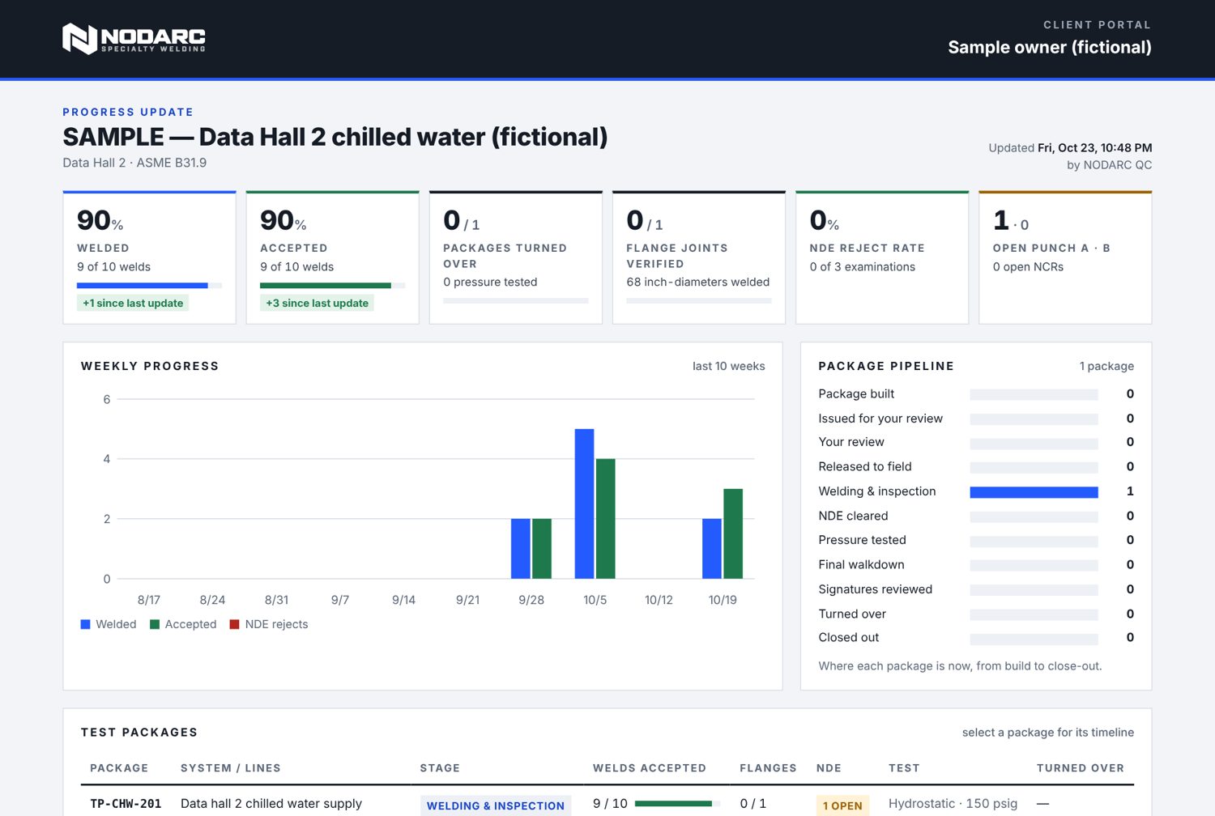Image resolution: width=1215 pixels, height=816 pixels.
Task: Click 'Hydrostatic · 150 psig' test cell
Action: click(x=953, y=804)
